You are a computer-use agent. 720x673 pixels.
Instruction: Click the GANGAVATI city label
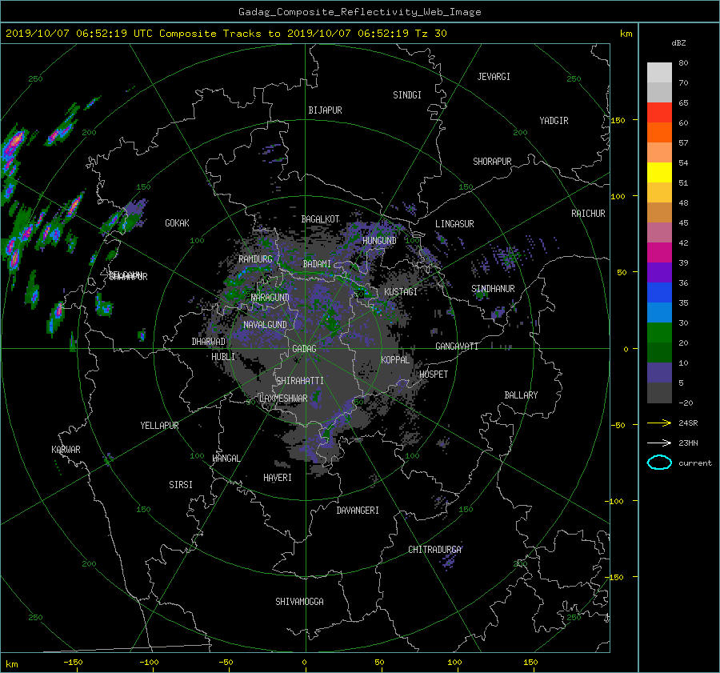point(457,347)
